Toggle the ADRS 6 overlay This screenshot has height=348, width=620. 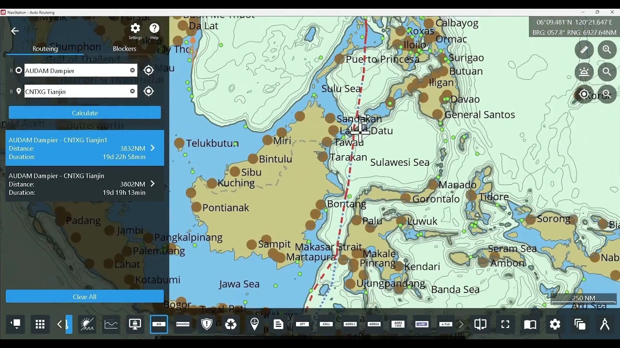pos(374,324)
